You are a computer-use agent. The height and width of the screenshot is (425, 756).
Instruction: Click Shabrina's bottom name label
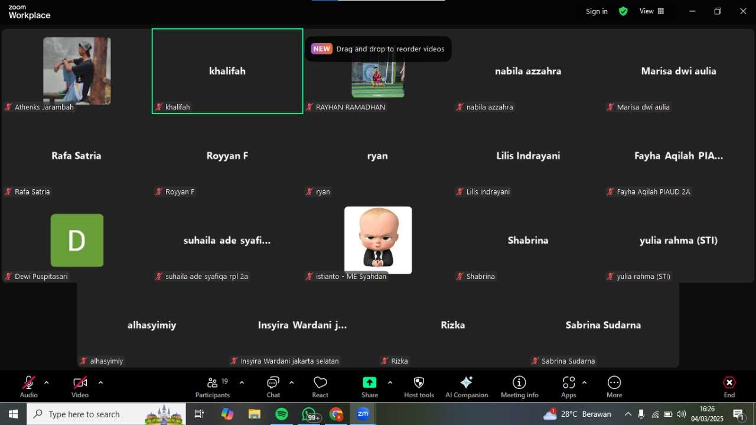(481, 276)
